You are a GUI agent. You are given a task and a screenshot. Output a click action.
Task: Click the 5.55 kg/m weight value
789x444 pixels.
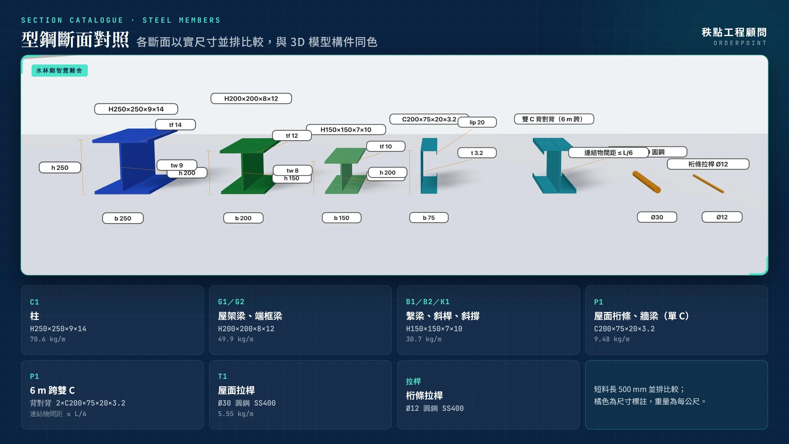point(236,414)
